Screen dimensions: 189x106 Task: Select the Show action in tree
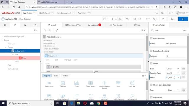coord(24,58)
